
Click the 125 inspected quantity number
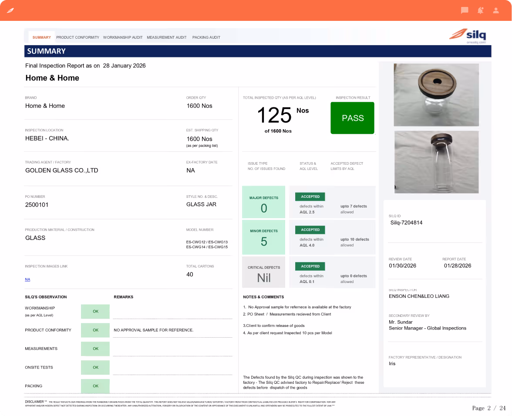pos(274,115)
